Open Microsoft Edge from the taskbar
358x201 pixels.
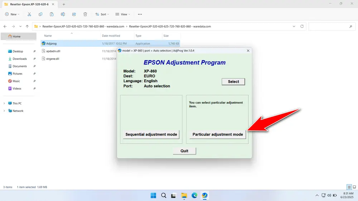coord(194,196)
